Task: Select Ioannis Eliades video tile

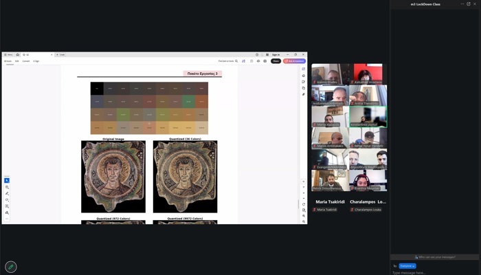Action: pyautogui.click(x=331, y=74)
